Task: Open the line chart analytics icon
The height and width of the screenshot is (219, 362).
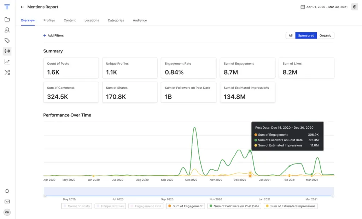Action: [7, 62]
